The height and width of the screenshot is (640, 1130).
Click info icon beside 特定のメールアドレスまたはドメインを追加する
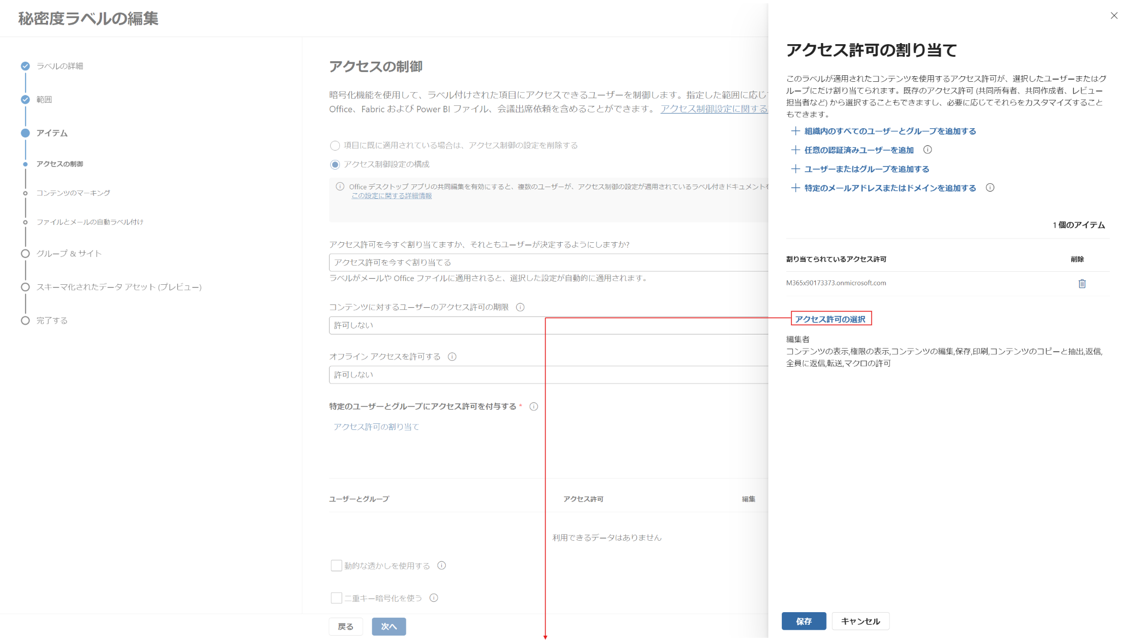[x=990, y=188]
